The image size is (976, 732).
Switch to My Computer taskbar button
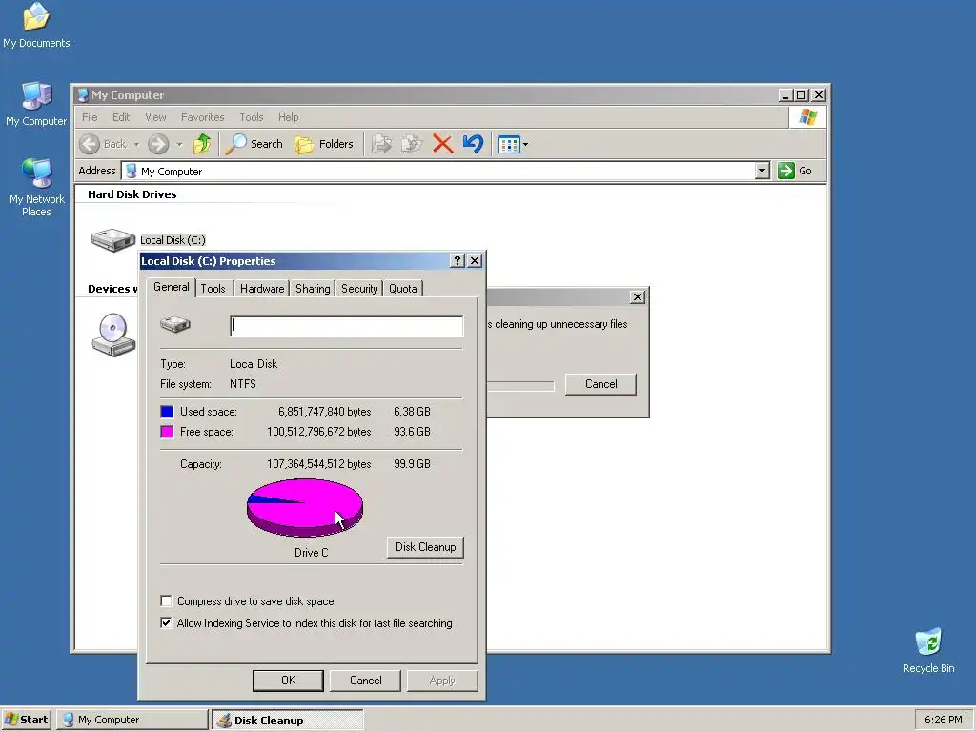tap(132, 720)
